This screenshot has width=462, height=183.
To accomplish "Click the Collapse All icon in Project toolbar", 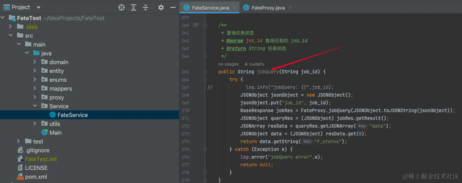I will [146, 7].
